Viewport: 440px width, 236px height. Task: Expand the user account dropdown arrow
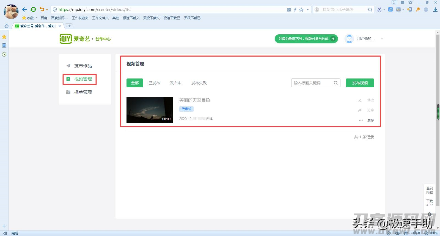point(382,39)
